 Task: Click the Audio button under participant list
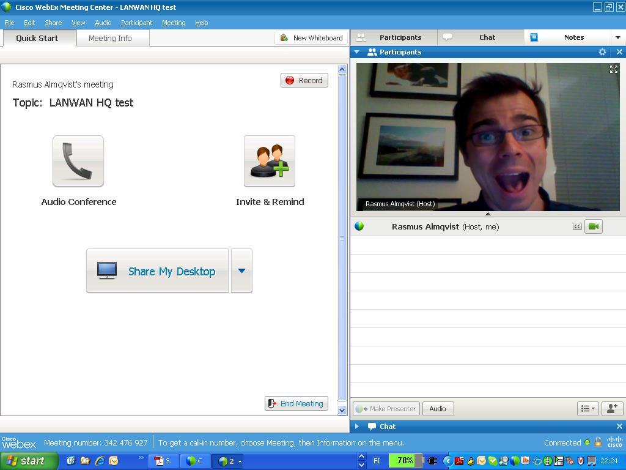438,408
